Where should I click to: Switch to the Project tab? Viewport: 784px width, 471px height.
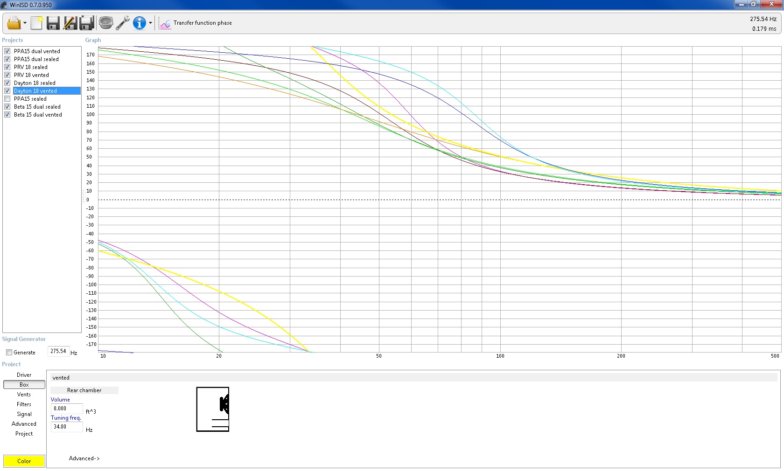24,434
